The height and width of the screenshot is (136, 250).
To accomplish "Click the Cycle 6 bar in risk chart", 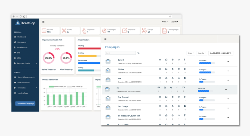I will click(77, 99).
